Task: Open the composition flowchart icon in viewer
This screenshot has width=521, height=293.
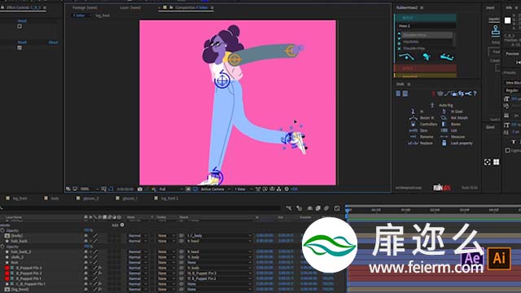Action: (278, 189)
